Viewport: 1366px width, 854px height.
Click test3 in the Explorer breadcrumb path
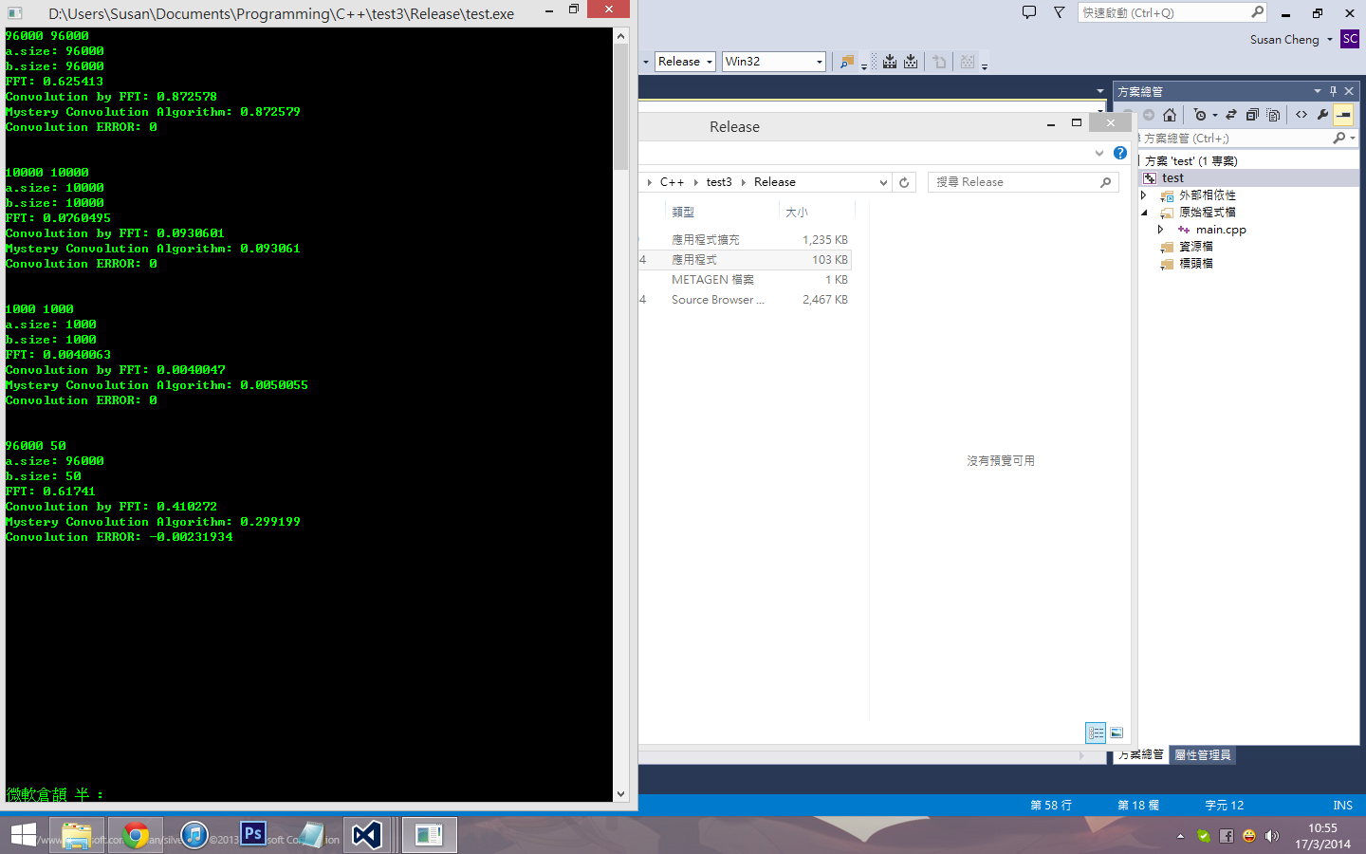(x=719, y=182)
